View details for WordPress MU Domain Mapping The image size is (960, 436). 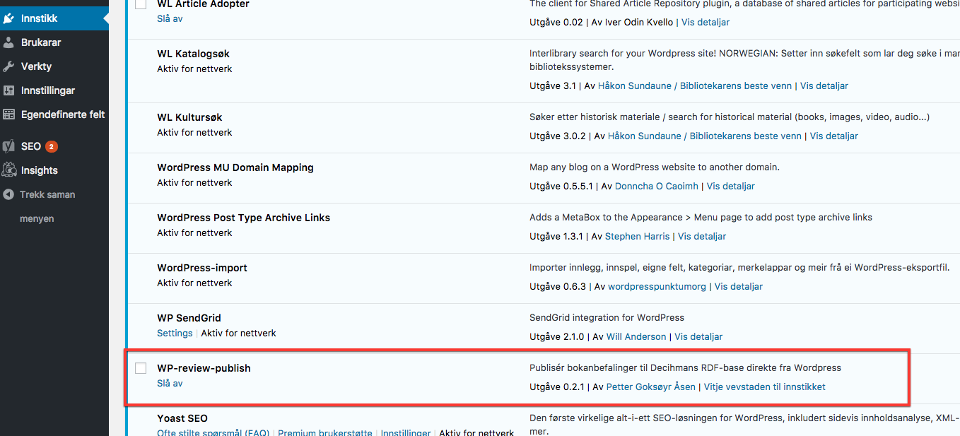731,186
